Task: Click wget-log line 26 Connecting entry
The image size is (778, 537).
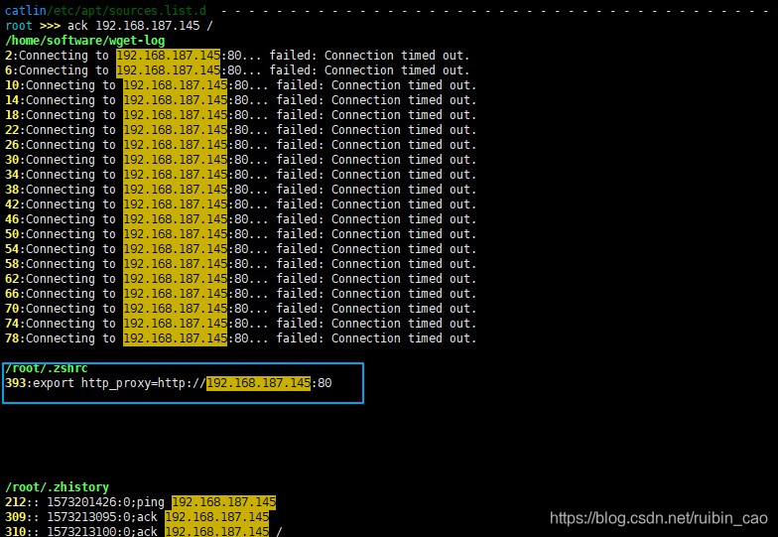Action: pyautogui.click(x=240, y=145)
